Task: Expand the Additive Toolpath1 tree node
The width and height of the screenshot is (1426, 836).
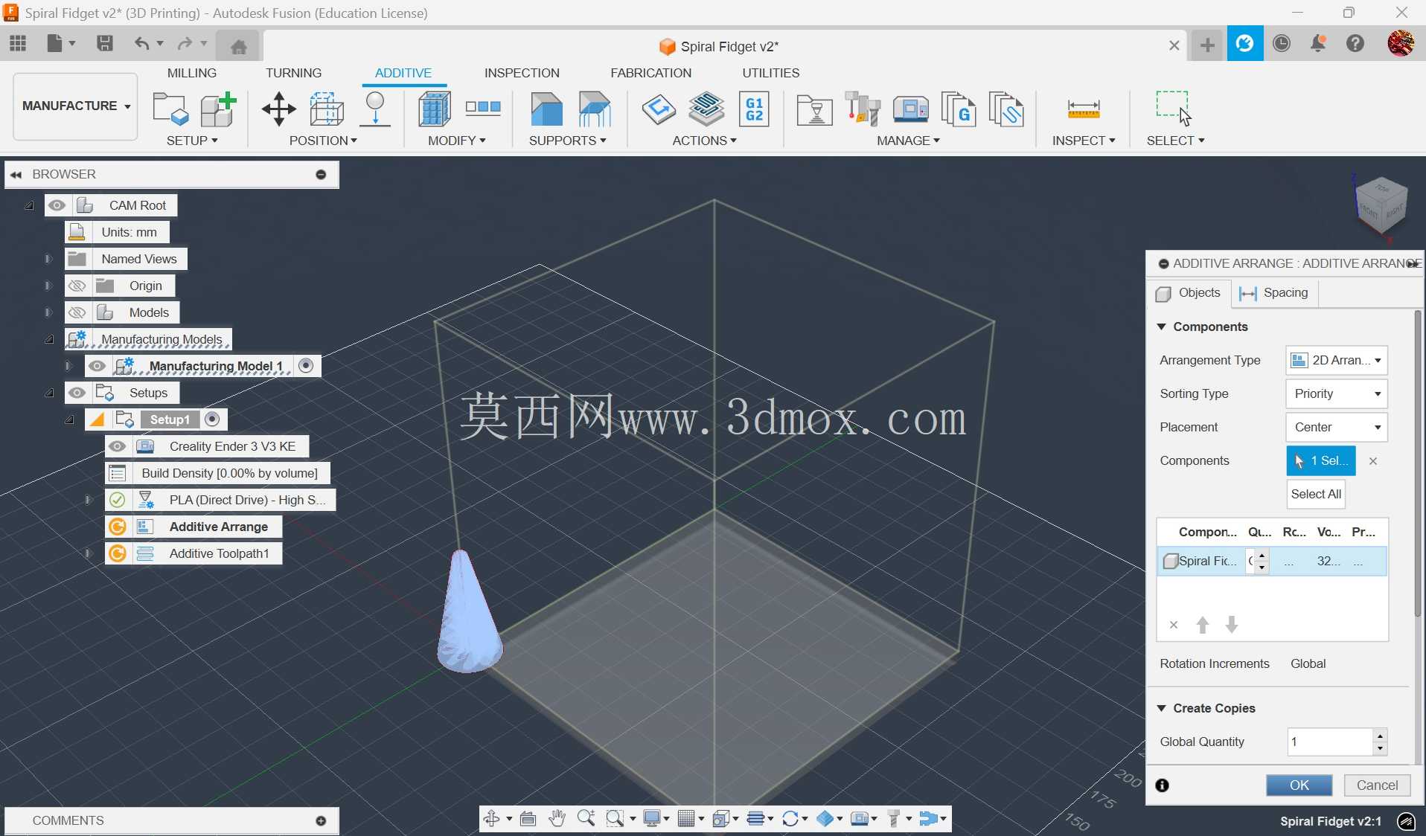Action: click(89, 553)
